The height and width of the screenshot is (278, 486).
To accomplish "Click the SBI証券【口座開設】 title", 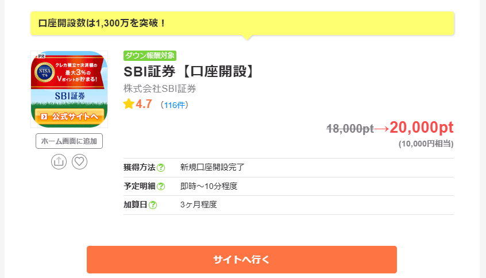I will click(x=189, y=72).
